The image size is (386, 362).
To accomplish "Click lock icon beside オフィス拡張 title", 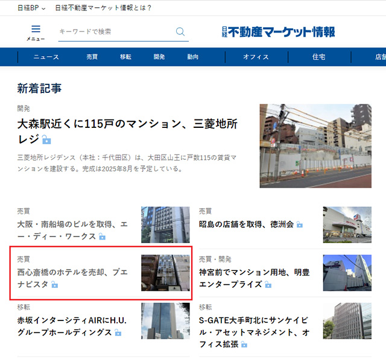I will pyautogui.click(x=244, y=345).
